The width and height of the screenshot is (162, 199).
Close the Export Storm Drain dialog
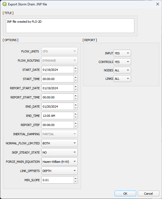tap(157, 4)
